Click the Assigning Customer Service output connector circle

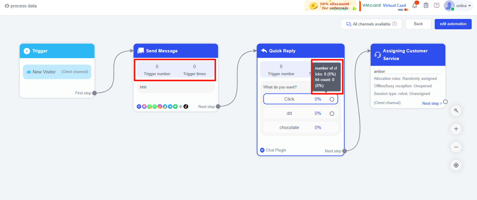(445, 102)
